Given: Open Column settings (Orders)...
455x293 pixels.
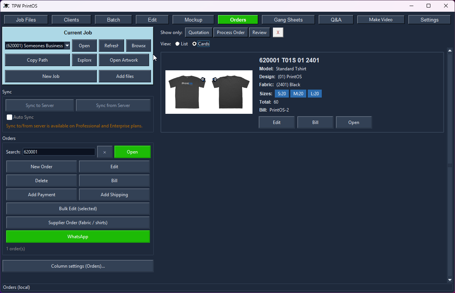Looking at the screenshot, I should (78, 266).
